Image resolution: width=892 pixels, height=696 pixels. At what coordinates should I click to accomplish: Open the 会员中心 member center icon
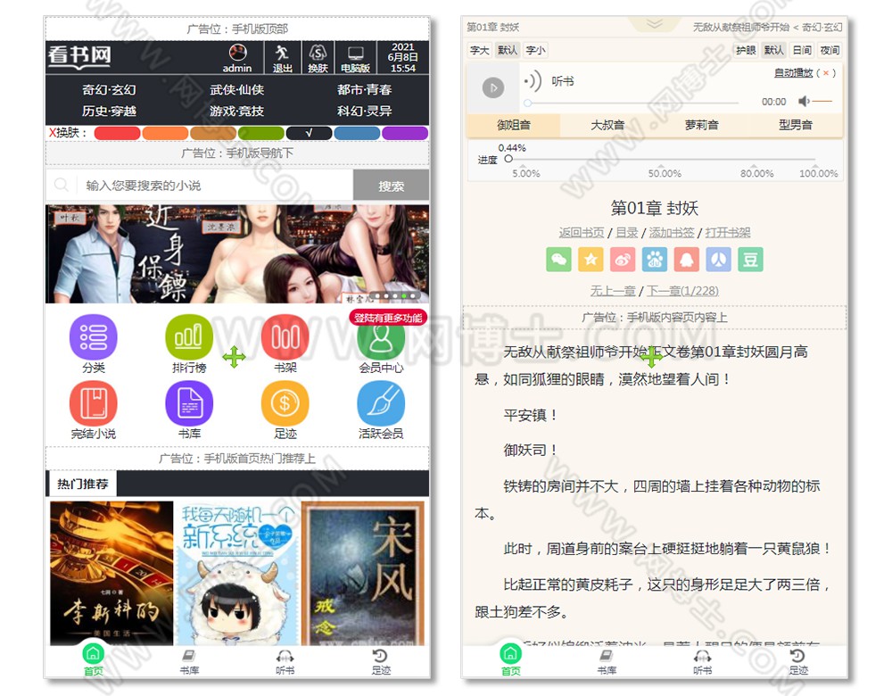[x=381, y=338]
